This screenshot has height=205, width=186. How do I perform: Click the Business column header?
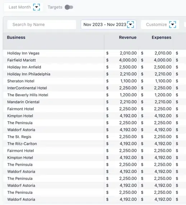(16, 37)
